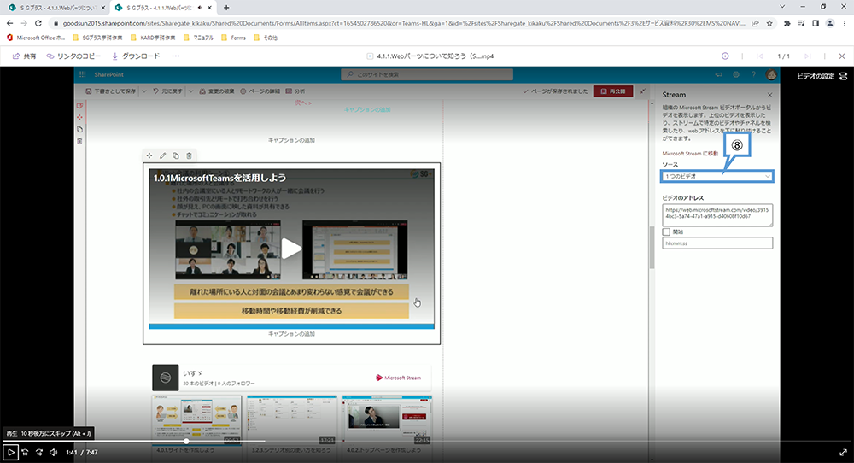Image resolution: width=854 pixels, height=463 pixels.
Task: Click the hh:mm:ss start time field
Action: (717, 243)
